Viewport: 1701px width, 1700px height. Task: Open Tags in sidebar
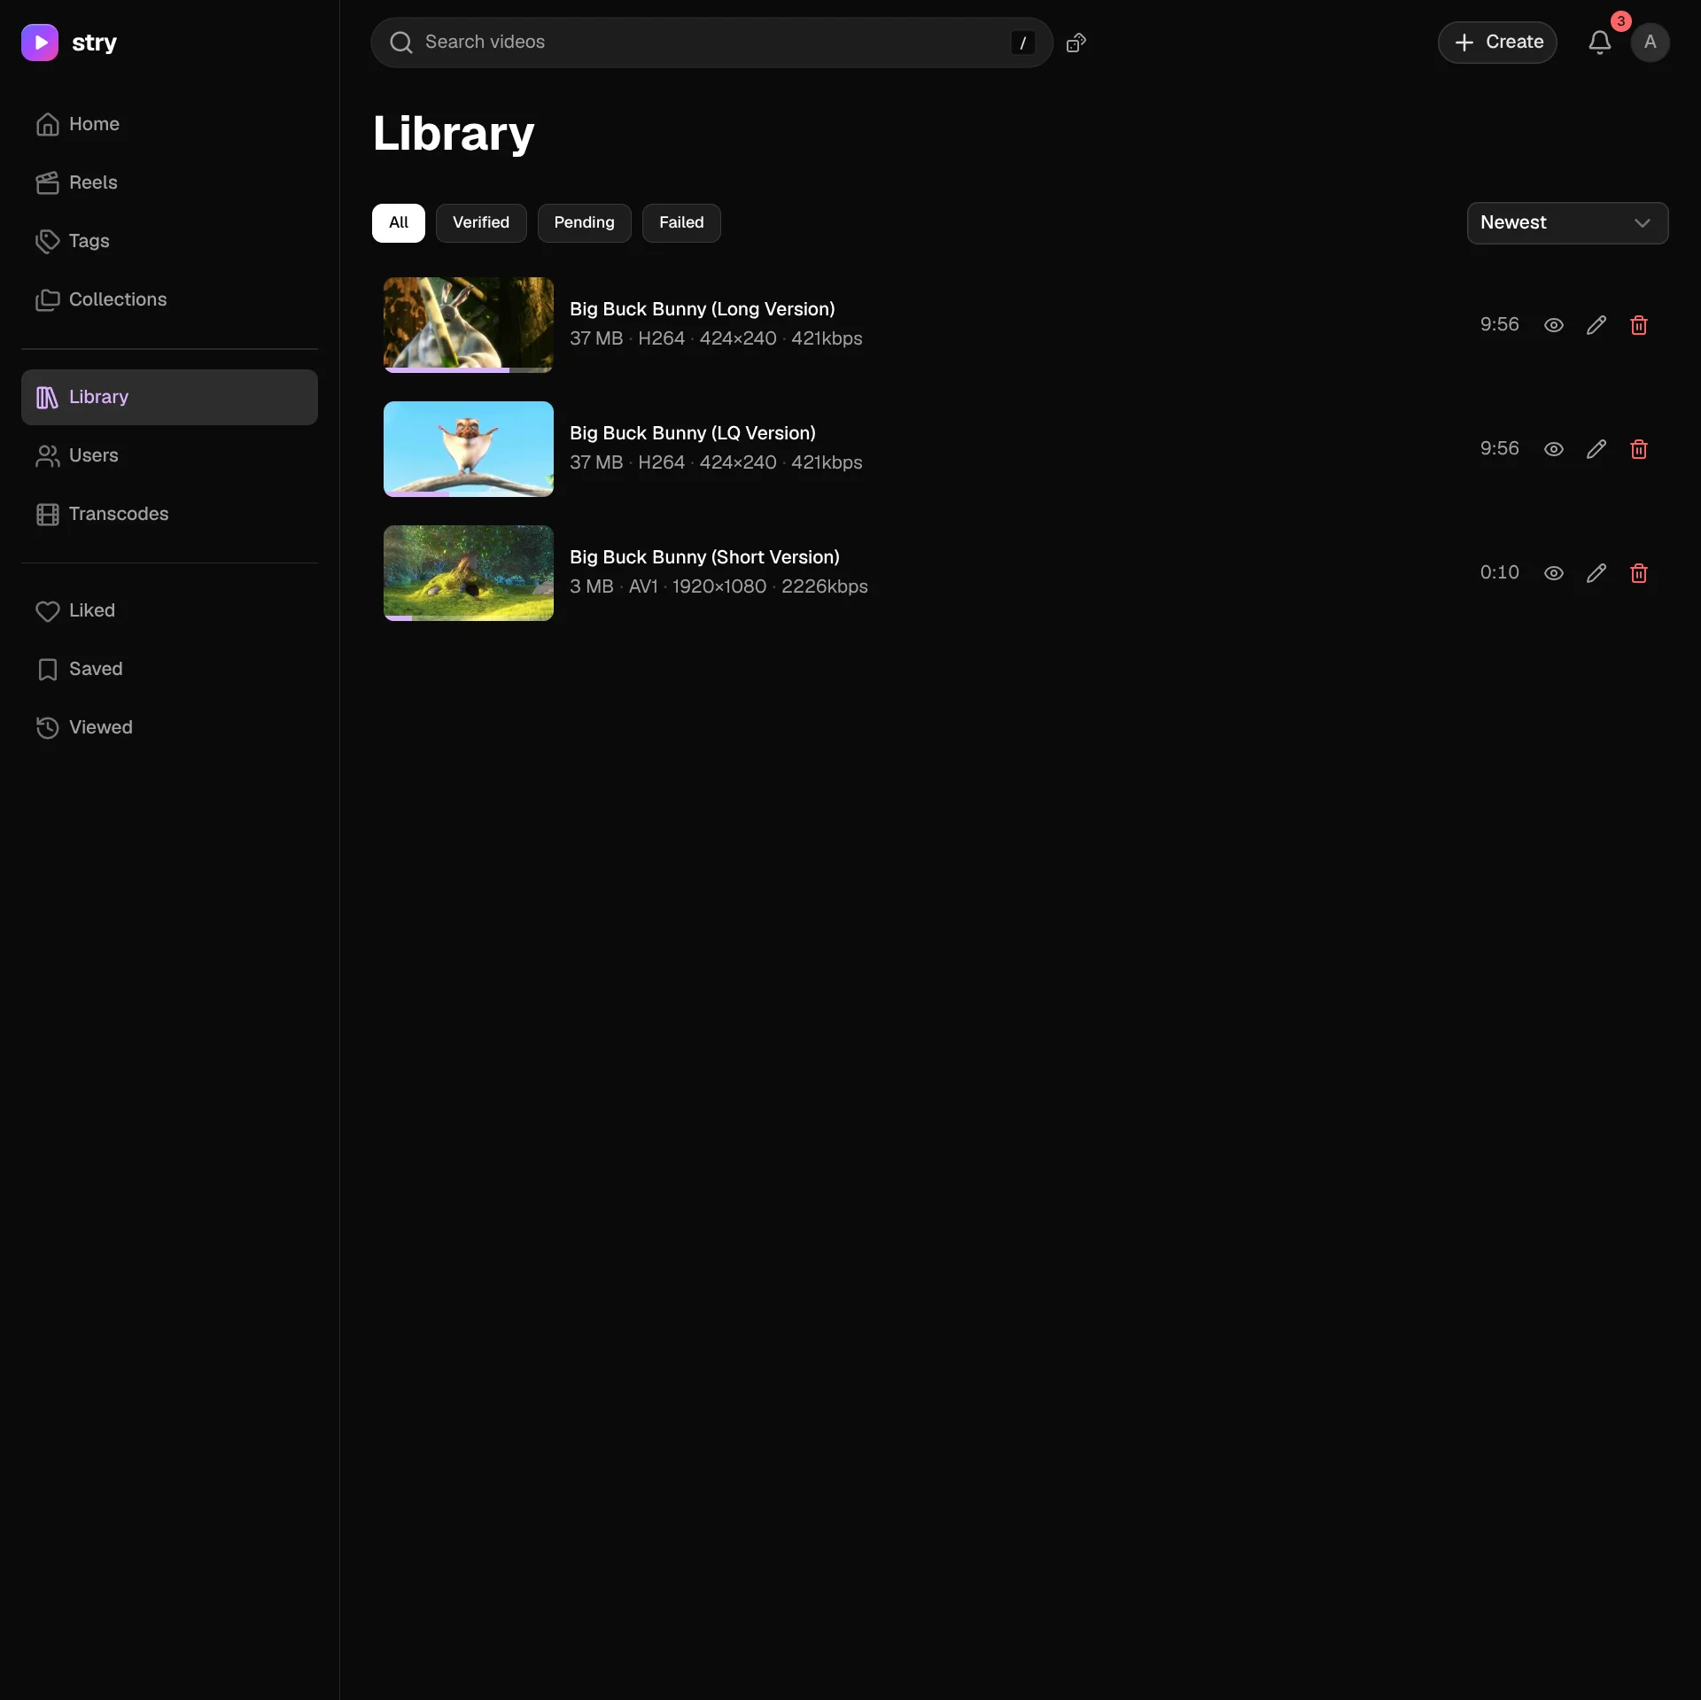click(169, 241)
